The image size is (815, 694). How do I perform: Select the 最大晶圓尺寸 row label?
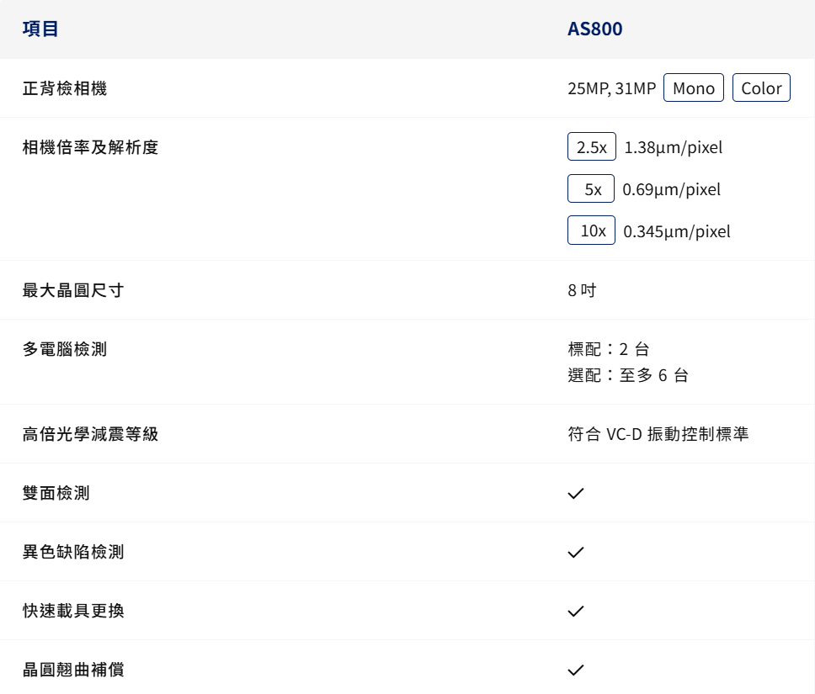tap(73, 289)
